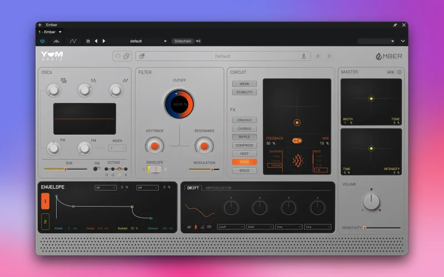Click the master VOLUME knob
Image resolution: width=444 pixels, height=277 pixels.
coord(371,202)
